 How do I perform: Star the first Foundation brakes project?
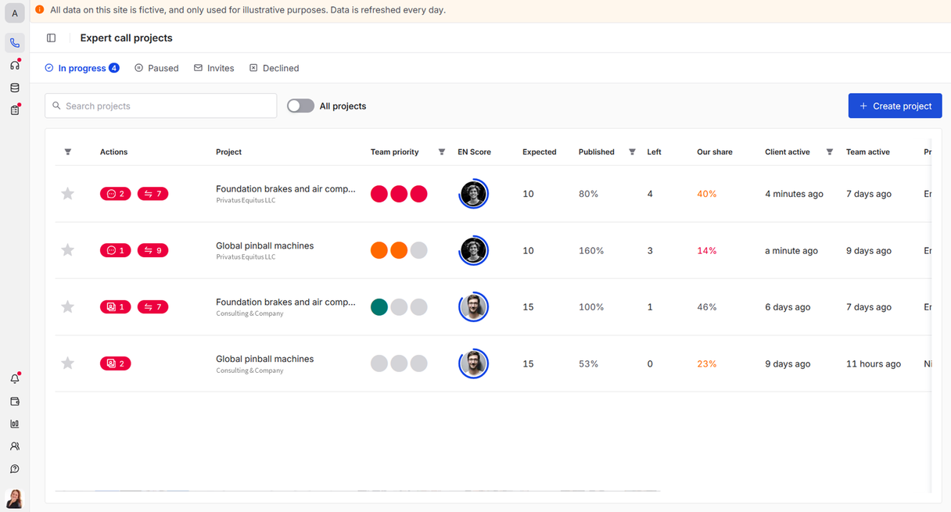(68, 194)
